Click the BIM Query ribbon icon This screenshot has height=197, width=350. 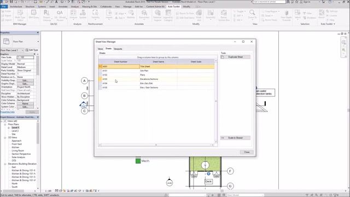34,15
